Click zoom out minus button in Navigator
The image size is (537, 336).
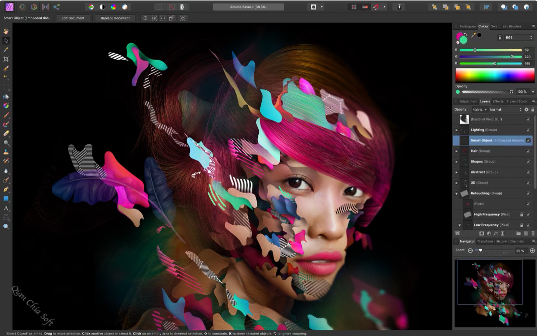point(470,251)
